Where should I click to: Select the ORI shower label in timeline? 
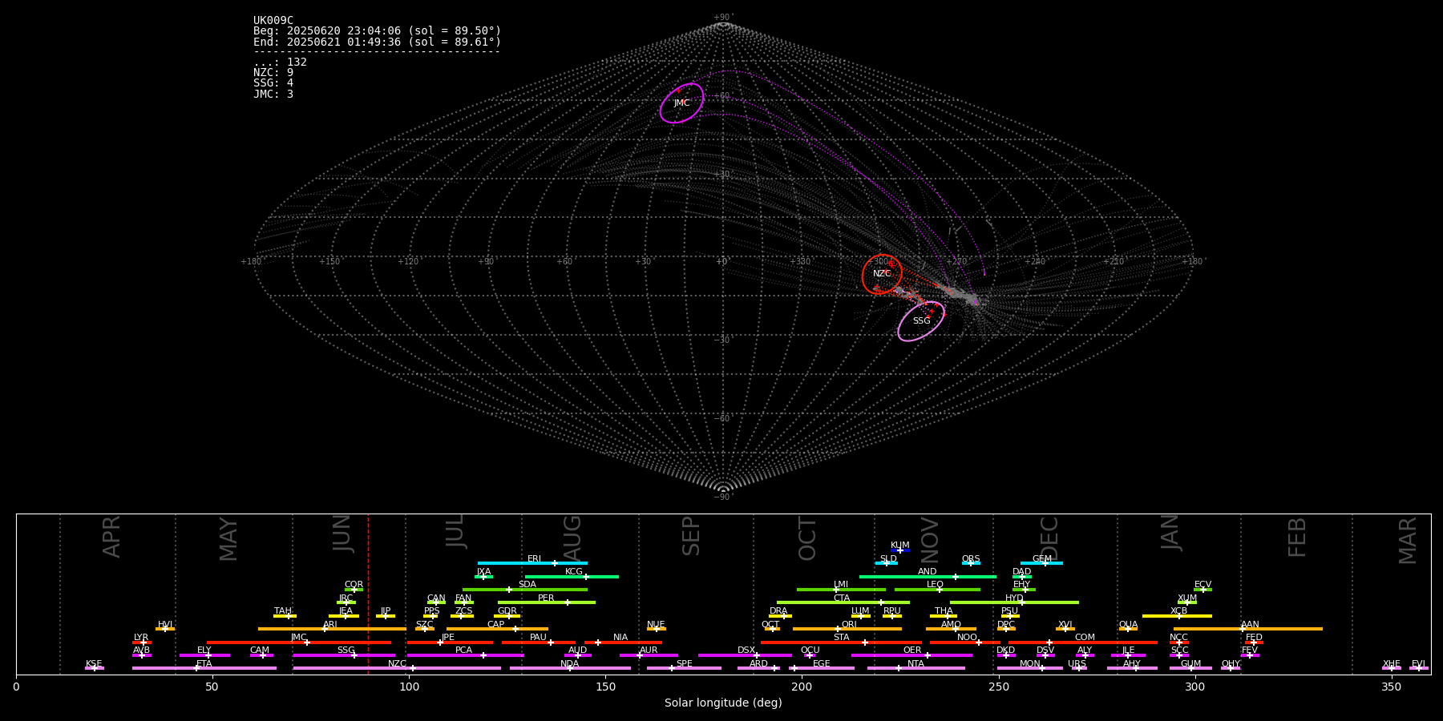[849, 625]
